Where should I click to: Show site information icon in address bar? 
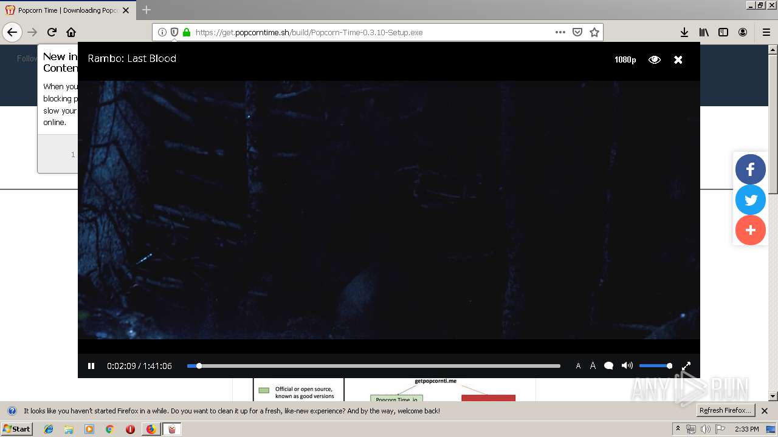[162, 32]
